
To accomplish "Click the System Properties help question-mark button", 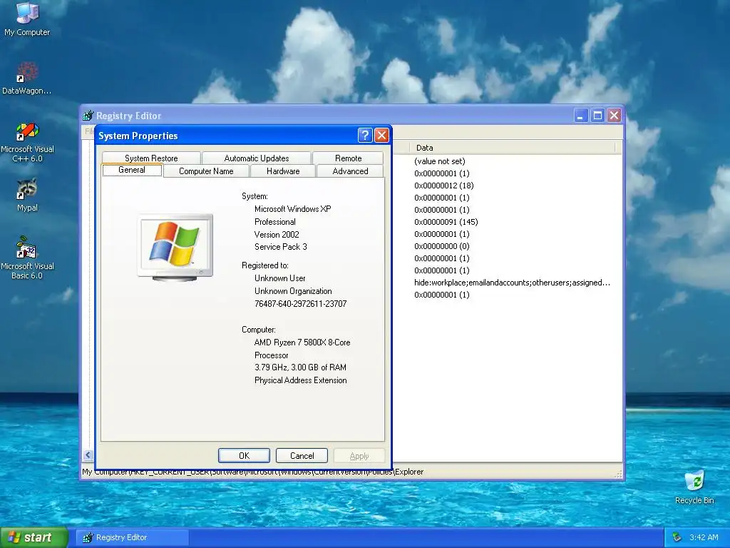I will coord(365,136).
